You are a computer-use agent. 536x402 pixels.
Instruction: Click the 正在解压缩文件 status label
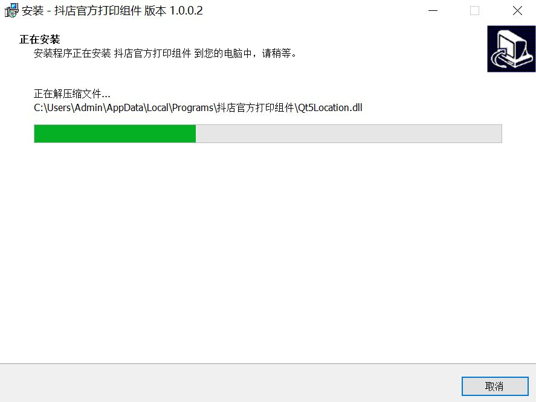pos(72,94)
